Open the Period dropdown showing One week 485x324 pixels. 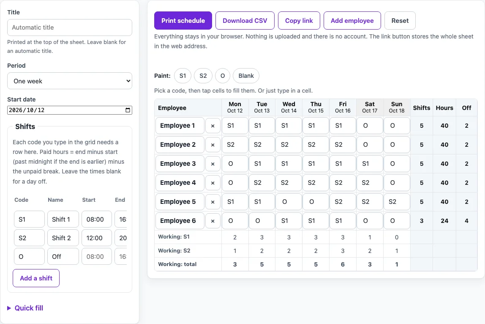pyautogui.click(x=70, y=81)
